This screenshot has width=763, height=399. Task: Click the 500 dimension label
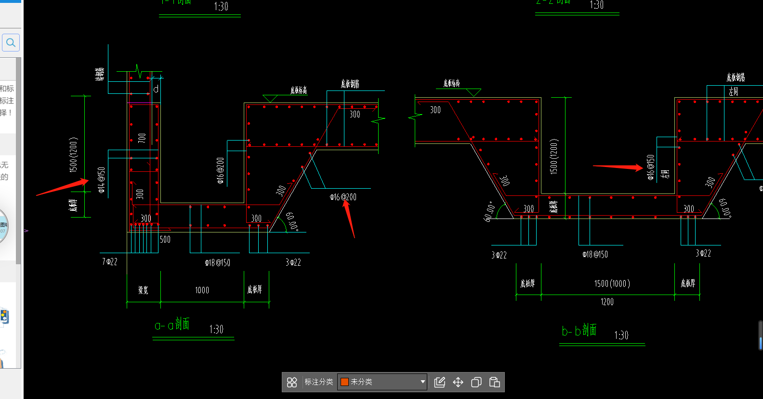[x=165, y=239]
